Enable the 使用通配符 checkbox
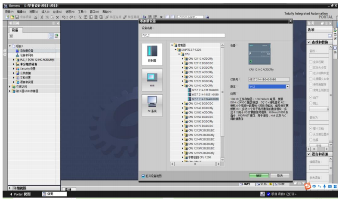This screenshot has height=199, width=339. point(311,84)
